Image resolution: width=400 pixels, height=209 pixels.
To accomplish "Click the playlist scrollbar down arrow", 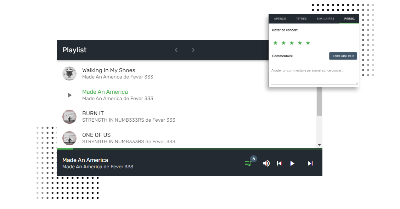I will [319, 145].
